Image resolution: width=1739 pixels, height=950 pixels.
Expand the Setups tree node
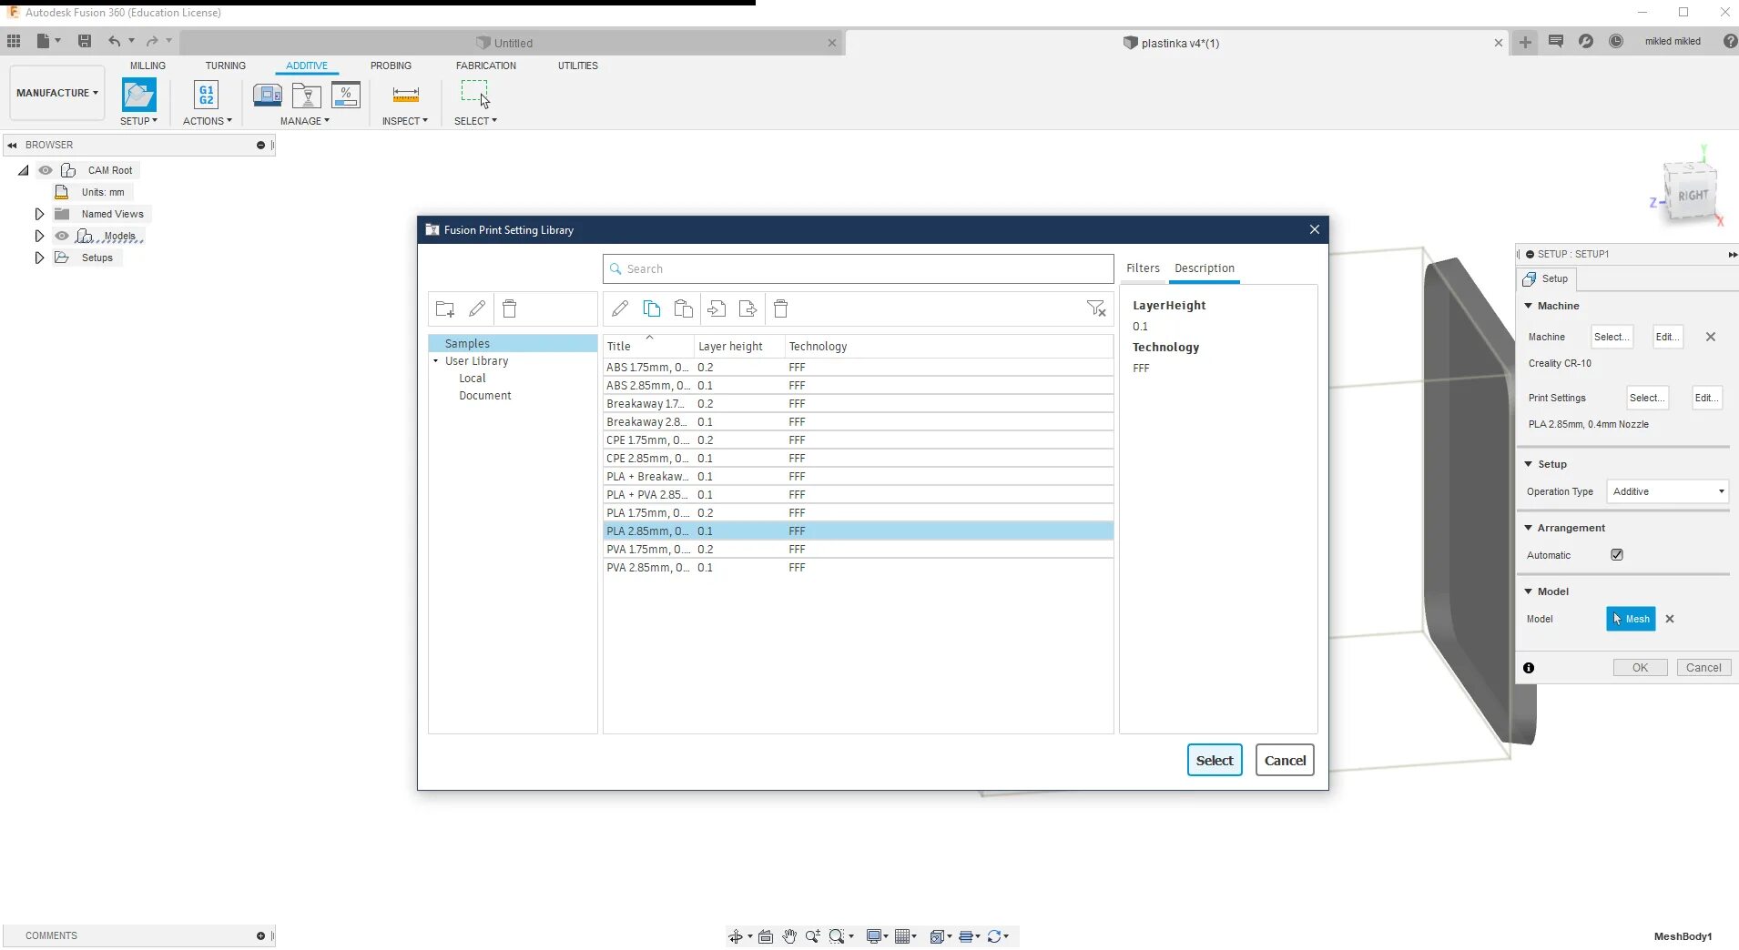[x=39, y=258]
